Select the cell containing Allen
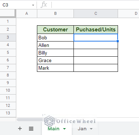The image size is (139, 135). click(55, 45)
